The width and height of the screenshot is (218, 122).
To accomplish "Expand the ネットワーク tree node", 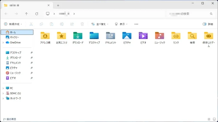I will coord(3,98).
